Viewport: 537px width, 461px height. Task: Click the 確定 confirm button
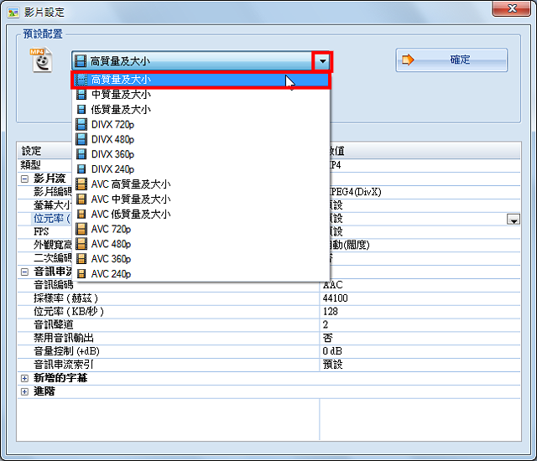(451, 60)
